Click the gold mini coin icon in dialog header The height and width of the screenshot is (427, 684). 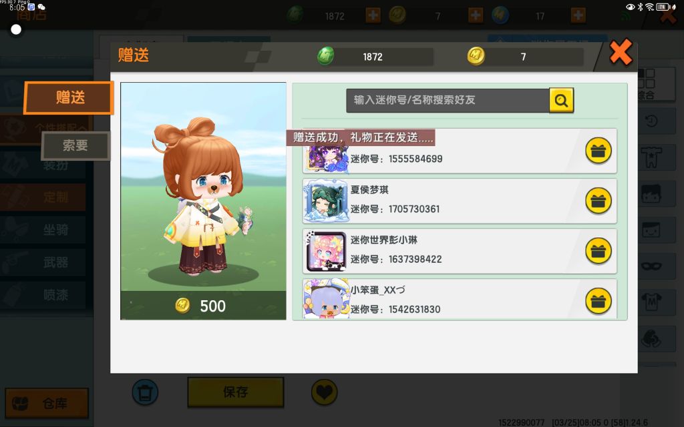476,56
